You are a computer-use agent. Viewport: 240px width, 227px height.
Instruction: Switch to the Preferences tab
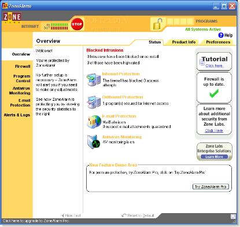pos(218,42)
